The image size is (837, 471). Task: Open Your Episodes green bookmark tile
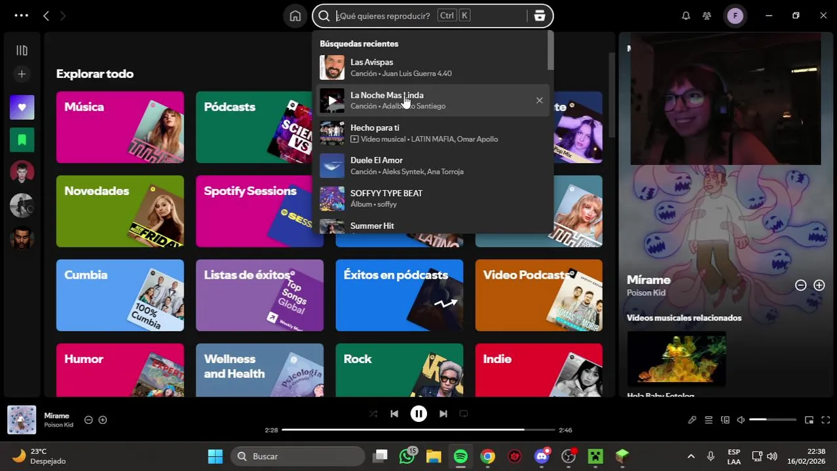[22, 140]
